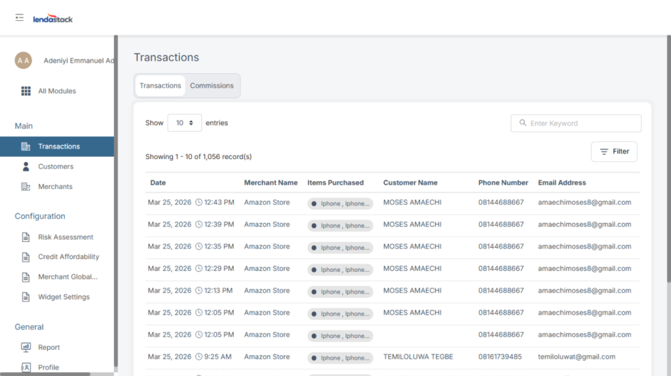Screen dimensions: 671x376
Task: Expand Items Purchased chip for 12:43 PM row
Action: 340,203
